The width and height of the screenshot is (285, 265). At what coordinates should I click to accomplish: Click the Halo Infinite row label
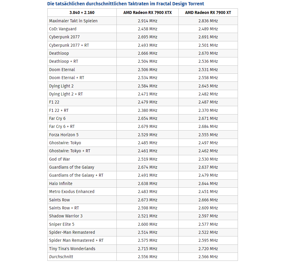coord(61,184)
